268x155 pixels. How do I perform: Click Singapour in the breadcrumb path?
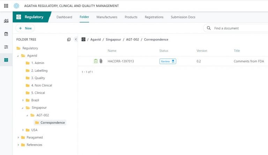click(x=113, y=40)
